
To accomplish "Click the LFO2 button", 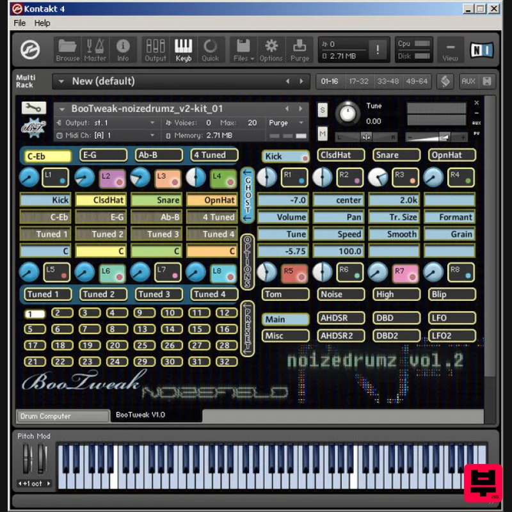I will pyautogui.click(x=452, y=335).
